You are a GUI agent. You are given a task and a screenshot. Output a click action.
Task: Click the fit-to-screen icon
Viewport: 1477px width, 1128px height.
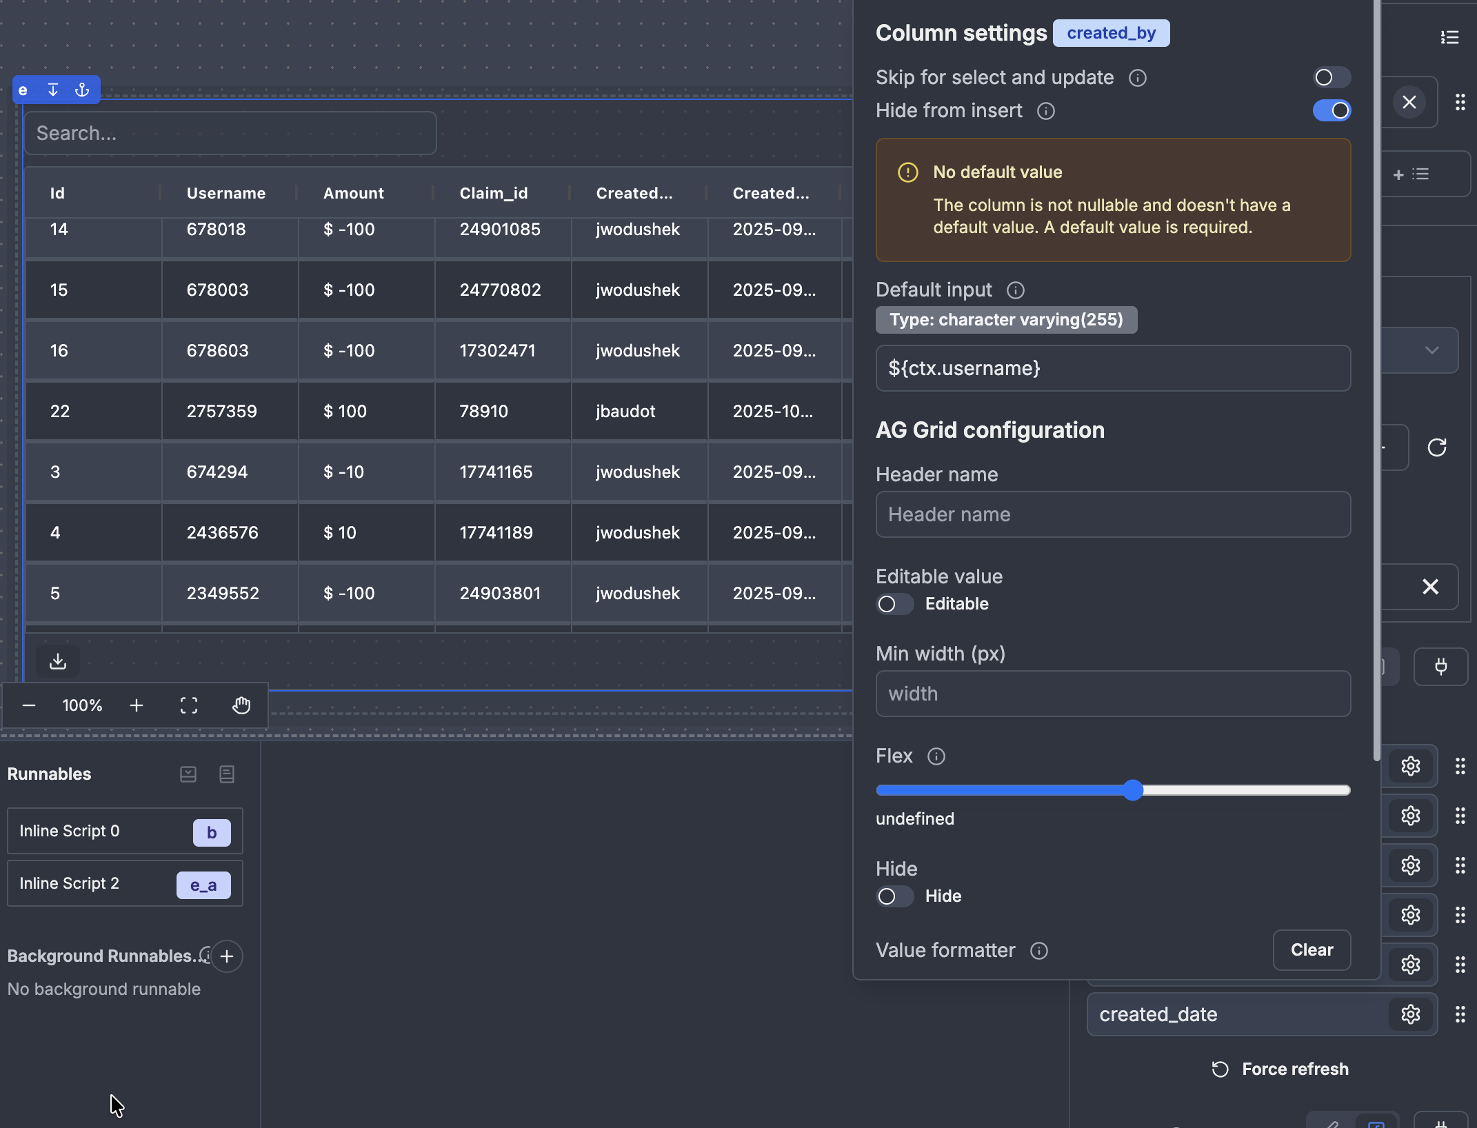coord(189,705)
